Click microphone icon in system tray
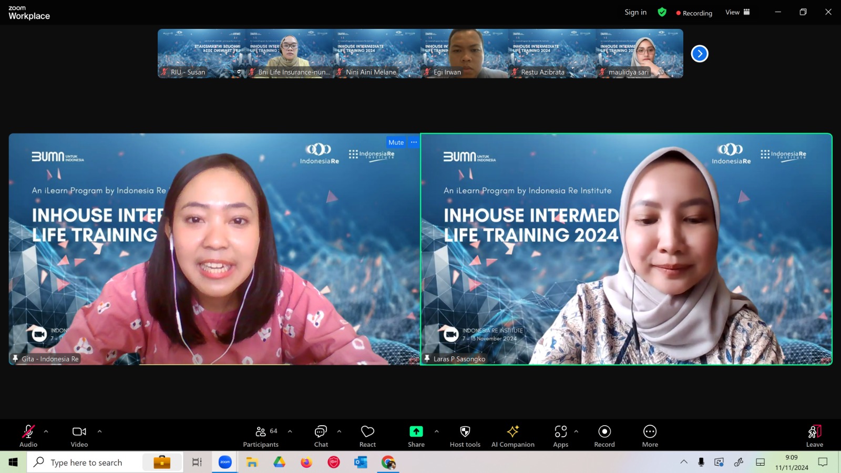Image resolution: width=841 pixels, height=473 pixels. [x=701, y=462]
